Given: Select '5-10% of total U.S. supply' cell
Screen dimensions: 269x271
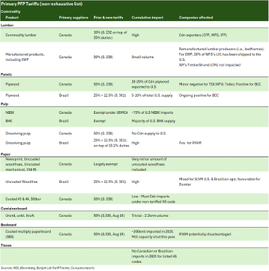Looking at the screenshot, I should (x=152, y=96).
